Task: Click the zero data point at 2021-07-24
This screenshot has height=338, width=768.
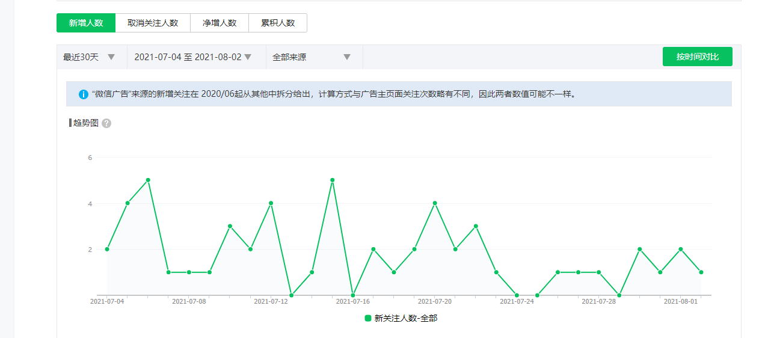Action: coord(517,295)
